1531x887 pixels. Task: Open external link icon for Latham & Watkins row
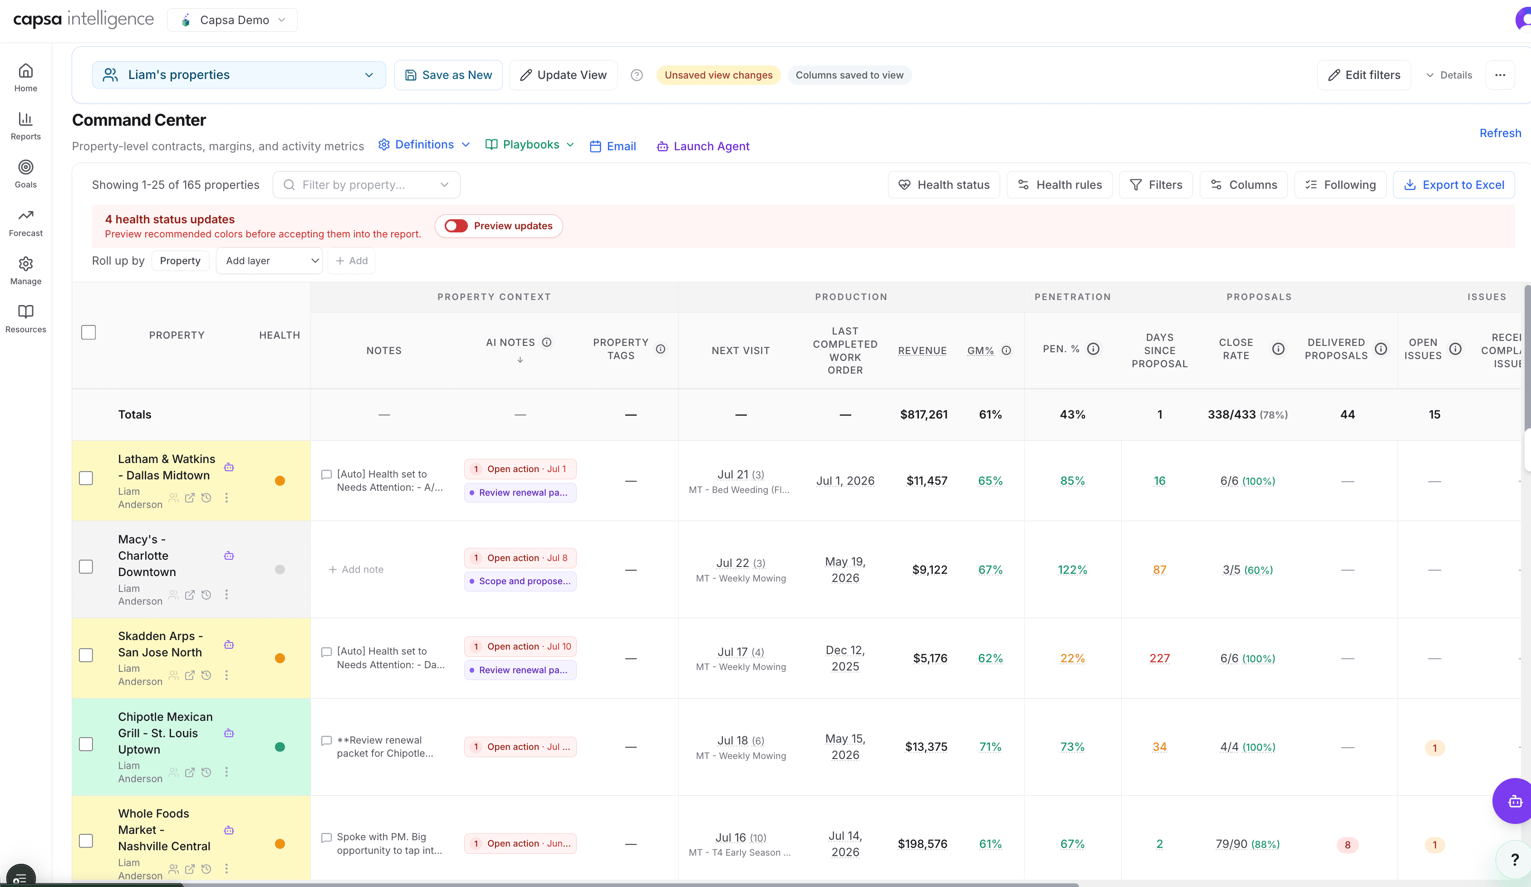pyautogui.click(x=190, y=498)
